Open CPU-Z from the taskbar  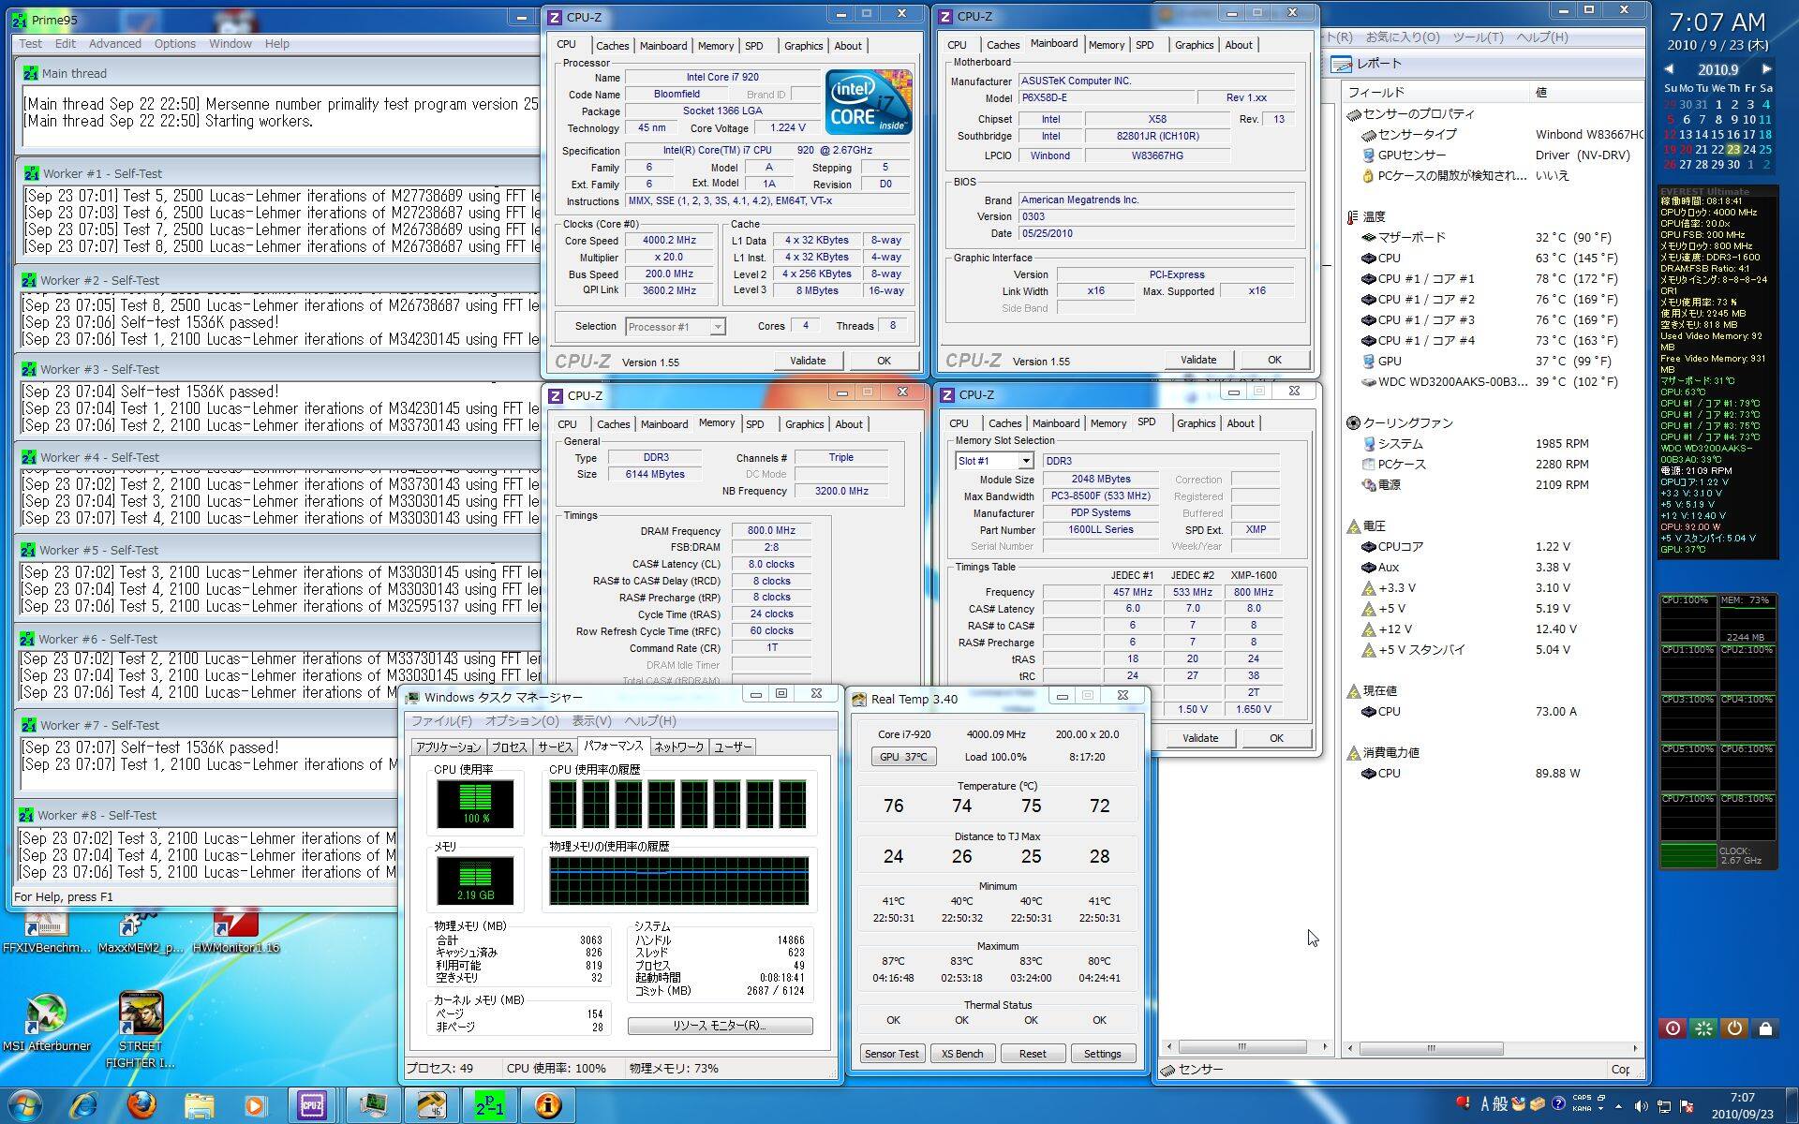(x=312, y=1105)
